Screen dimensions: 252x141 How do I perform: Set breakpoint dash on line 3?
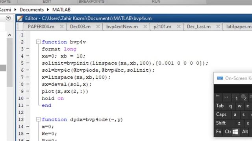click(x=28, y=49)
